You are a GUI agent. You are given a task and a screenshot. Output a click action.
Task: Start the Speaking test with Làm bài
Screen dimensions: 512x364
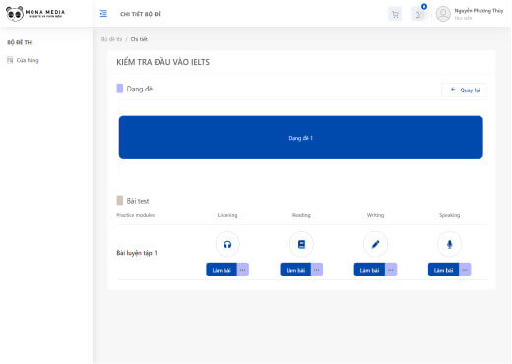click(443, 270)
